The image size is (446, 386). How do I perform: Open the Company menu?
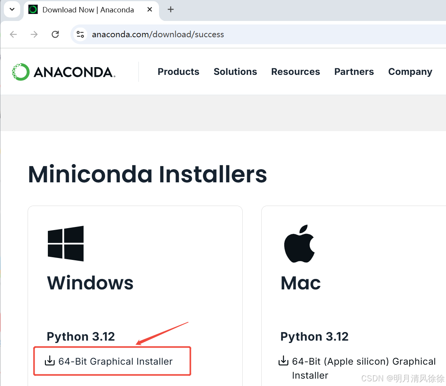tap(410, 72)
